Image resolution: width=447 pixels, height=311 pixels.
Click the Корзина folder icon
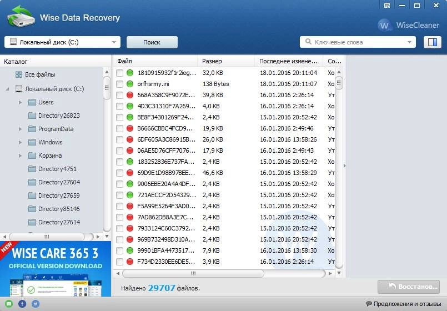tap(32, 155)
